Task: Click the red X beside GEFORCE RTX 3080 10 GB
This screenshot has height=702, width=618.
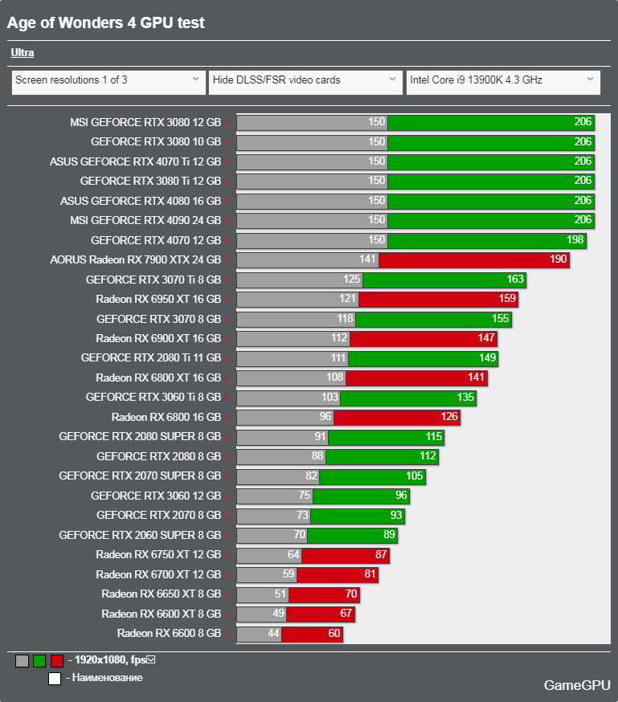Action: [x=227, y=143]
